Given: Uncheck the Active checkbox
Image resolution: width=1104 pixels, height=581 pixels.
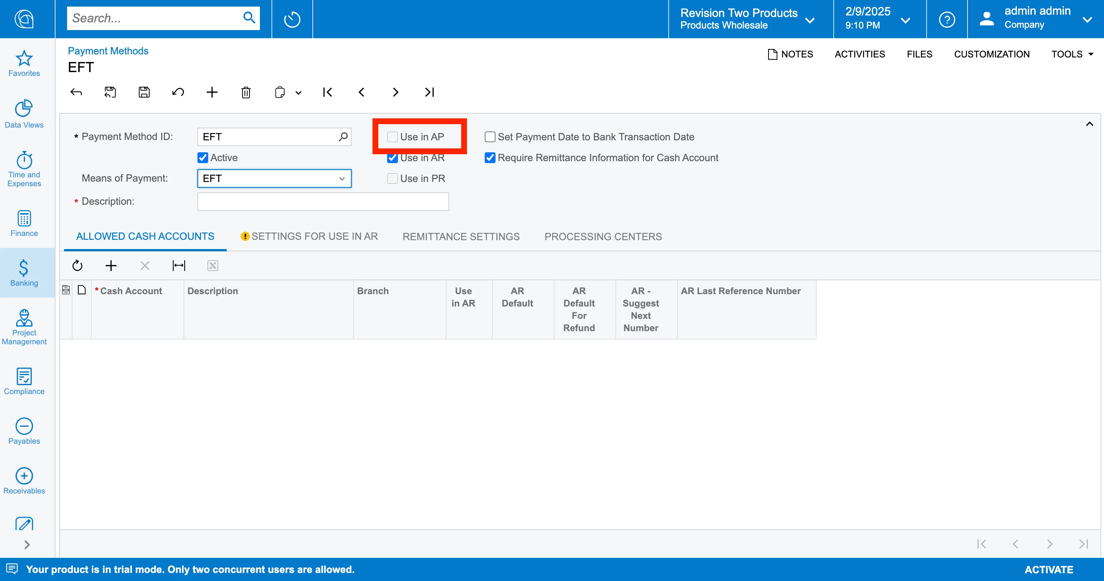Looking at the screenshot, I should tap(203, 158).
